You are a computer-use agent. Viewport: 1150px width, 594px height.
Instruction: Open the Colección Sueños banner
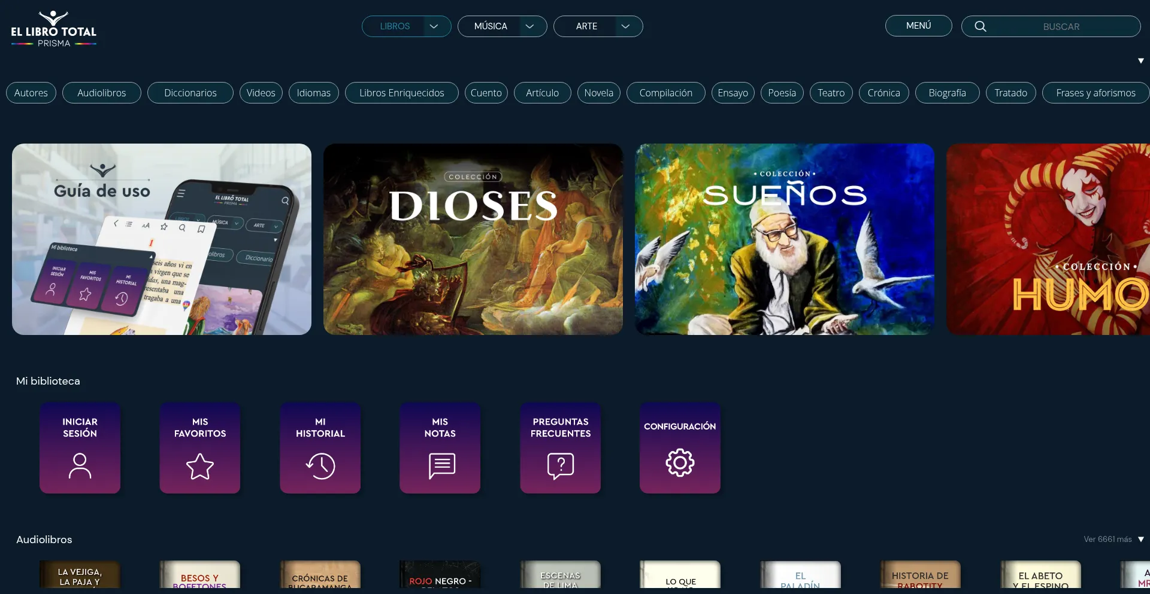coord(785,239)
